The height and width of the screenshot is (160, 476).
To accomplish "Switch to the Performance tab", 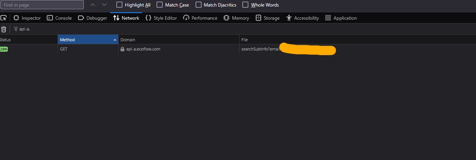I will (x=200, y=18).
